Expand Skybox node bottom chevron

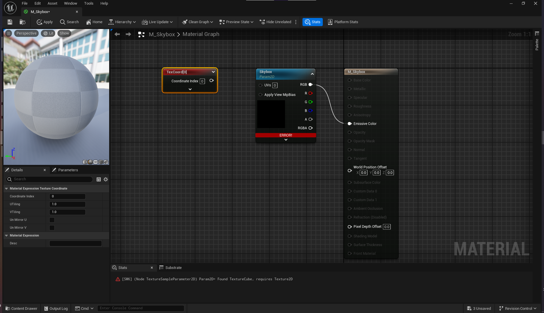click(286, 140)
